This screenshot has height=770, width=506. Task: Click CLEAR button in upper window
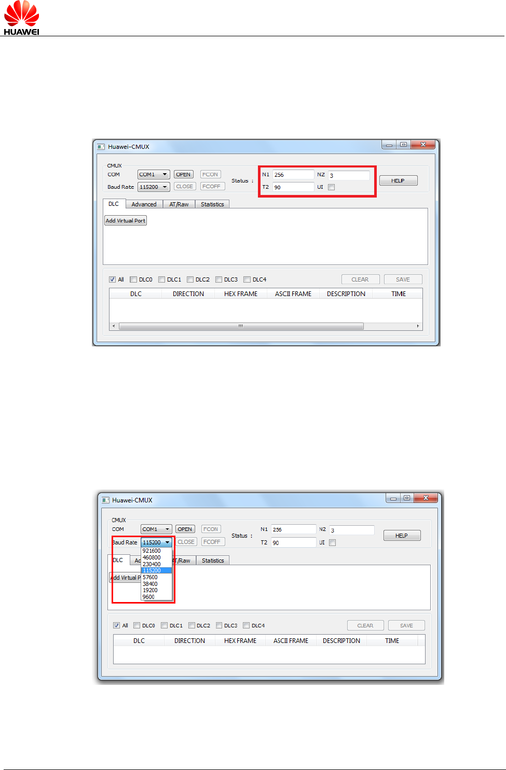pyautogui.click(x=360, y=279)
